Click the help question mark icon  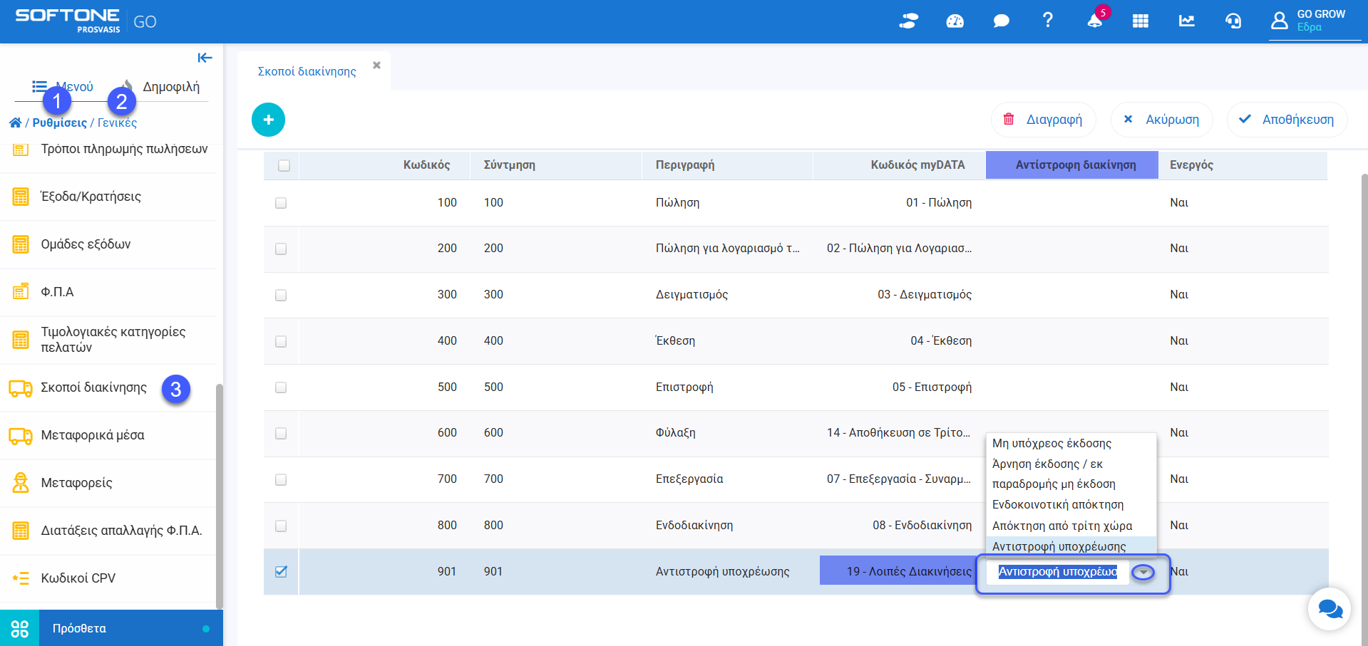coord(1047,21)
